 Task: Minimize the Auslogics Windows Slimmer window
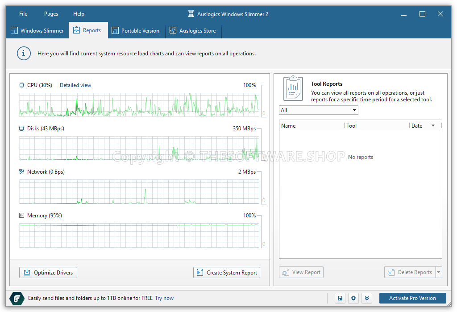point(403,14)
